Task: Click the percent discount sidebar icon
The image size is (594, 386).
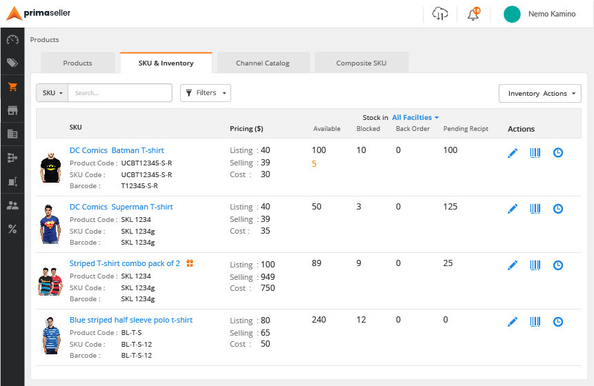Action: tap(12, 229)
